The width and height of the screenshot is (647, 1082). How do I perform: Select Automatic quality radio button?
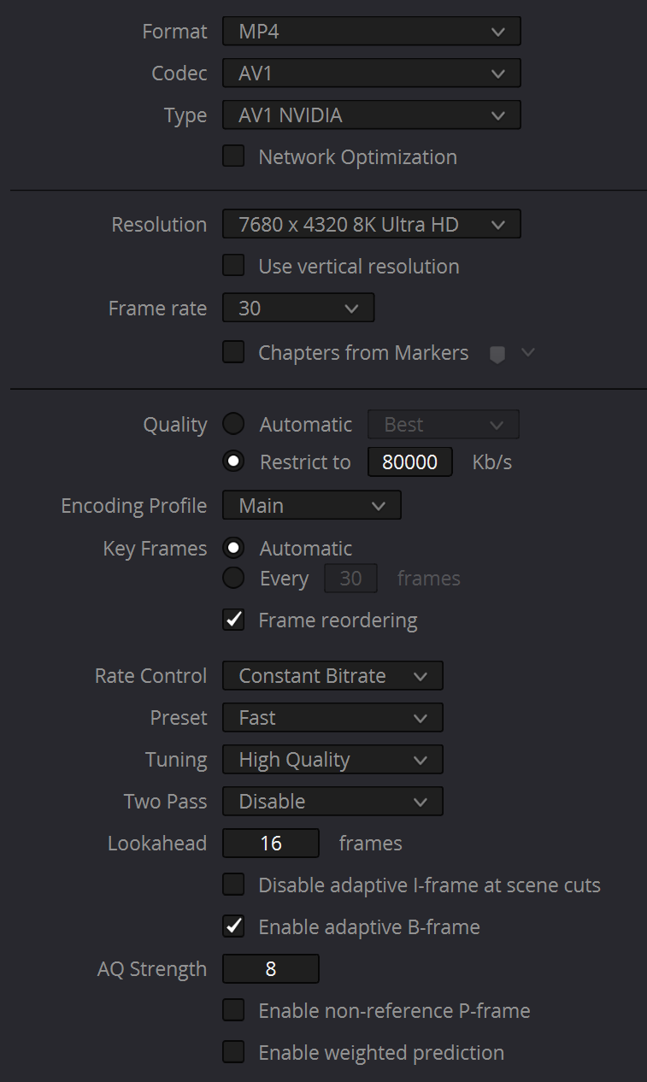click(x=233, y=424)
